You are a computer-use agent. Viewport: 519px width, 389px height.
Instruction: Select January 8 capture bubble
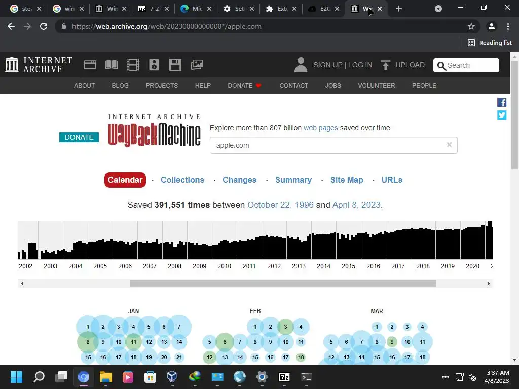click(x=88, y=342)
